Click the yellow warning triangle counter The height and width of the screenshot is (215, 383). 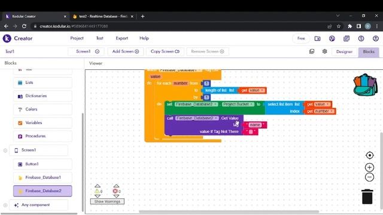97,191
